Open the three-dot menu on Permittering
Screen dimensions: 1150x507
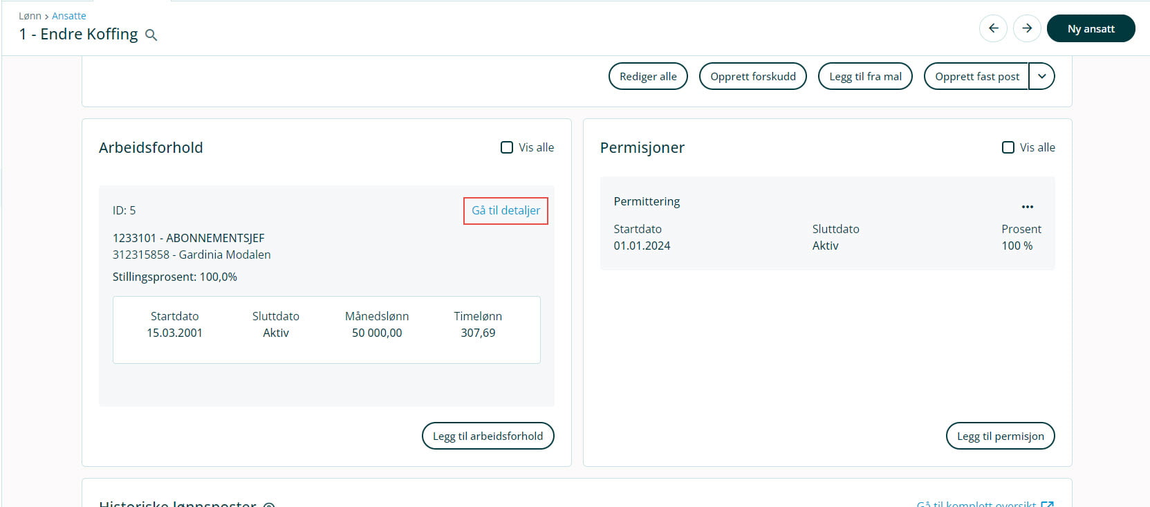click(1027, 207)
